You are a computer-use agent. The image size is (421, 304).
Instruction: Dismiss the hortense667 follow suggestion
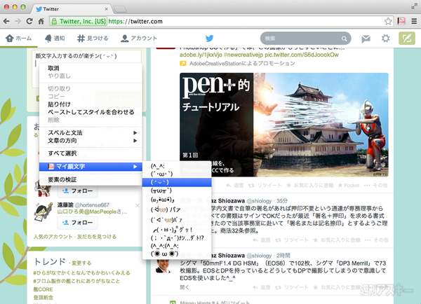[x=138, y=205]
